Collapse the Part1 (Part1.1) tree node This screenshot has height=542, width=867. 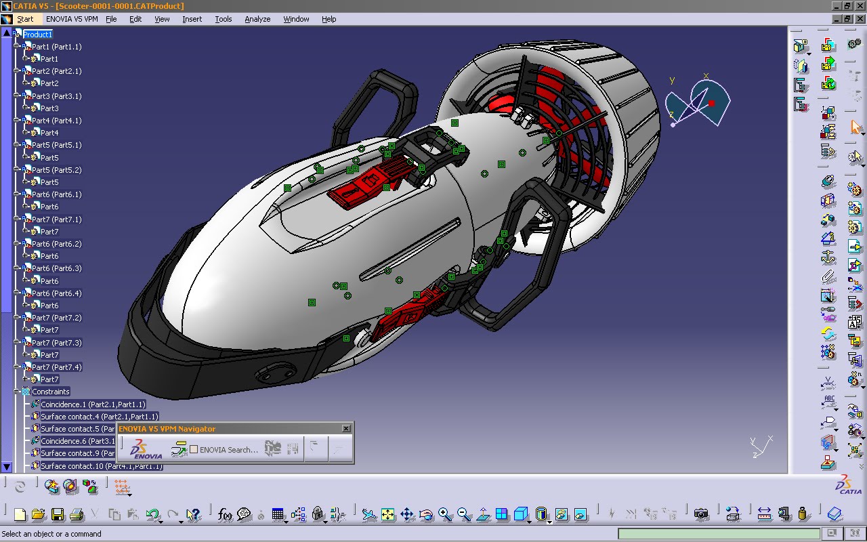[18, 47]
